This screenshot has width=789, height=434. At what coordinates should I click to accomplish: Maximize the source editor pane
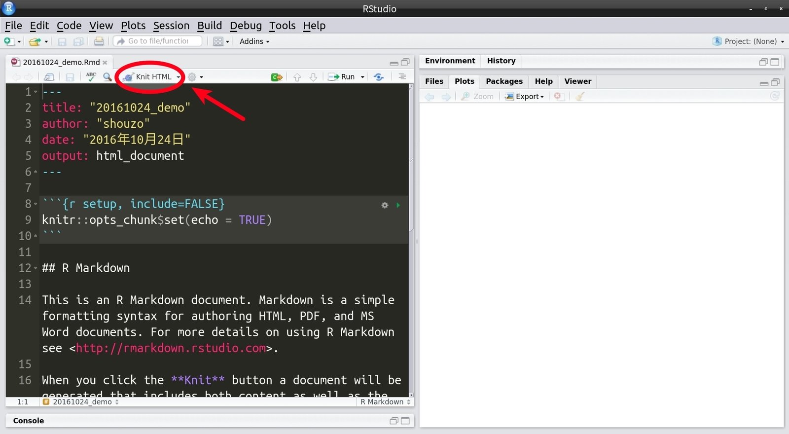click(405, 62)
